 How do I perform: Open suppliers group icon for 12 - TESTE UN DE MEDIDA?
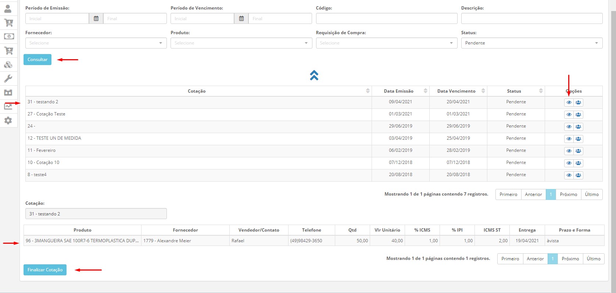[x=579, y=139]
